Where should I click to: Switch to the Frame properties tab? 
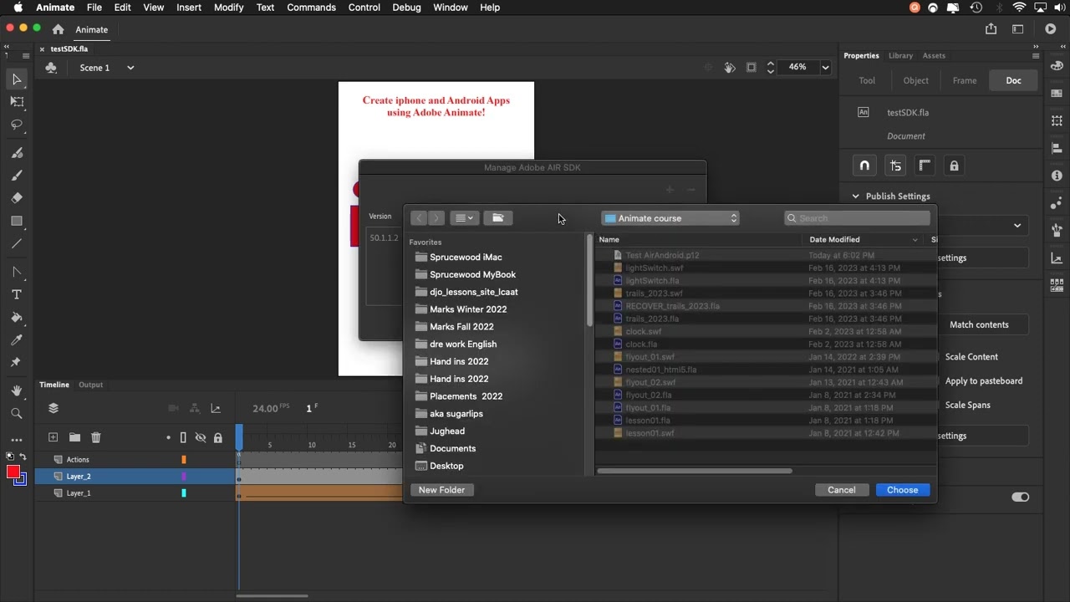click(965, 81)
